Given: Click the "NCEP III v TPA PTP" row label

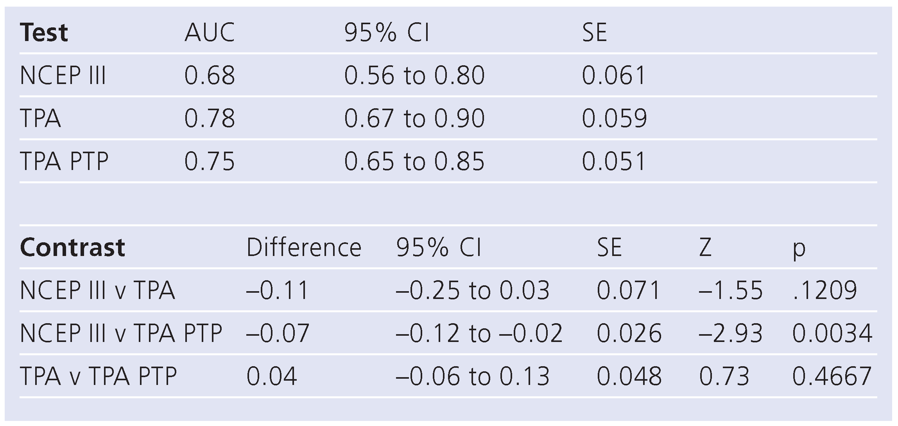Looking at the screenshot, I should tap(121, 333).
